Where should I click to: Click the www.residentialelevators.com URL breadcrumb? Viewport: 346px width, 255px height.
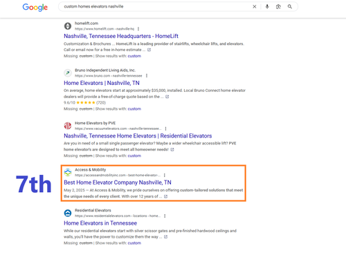(x=118, y=216)
